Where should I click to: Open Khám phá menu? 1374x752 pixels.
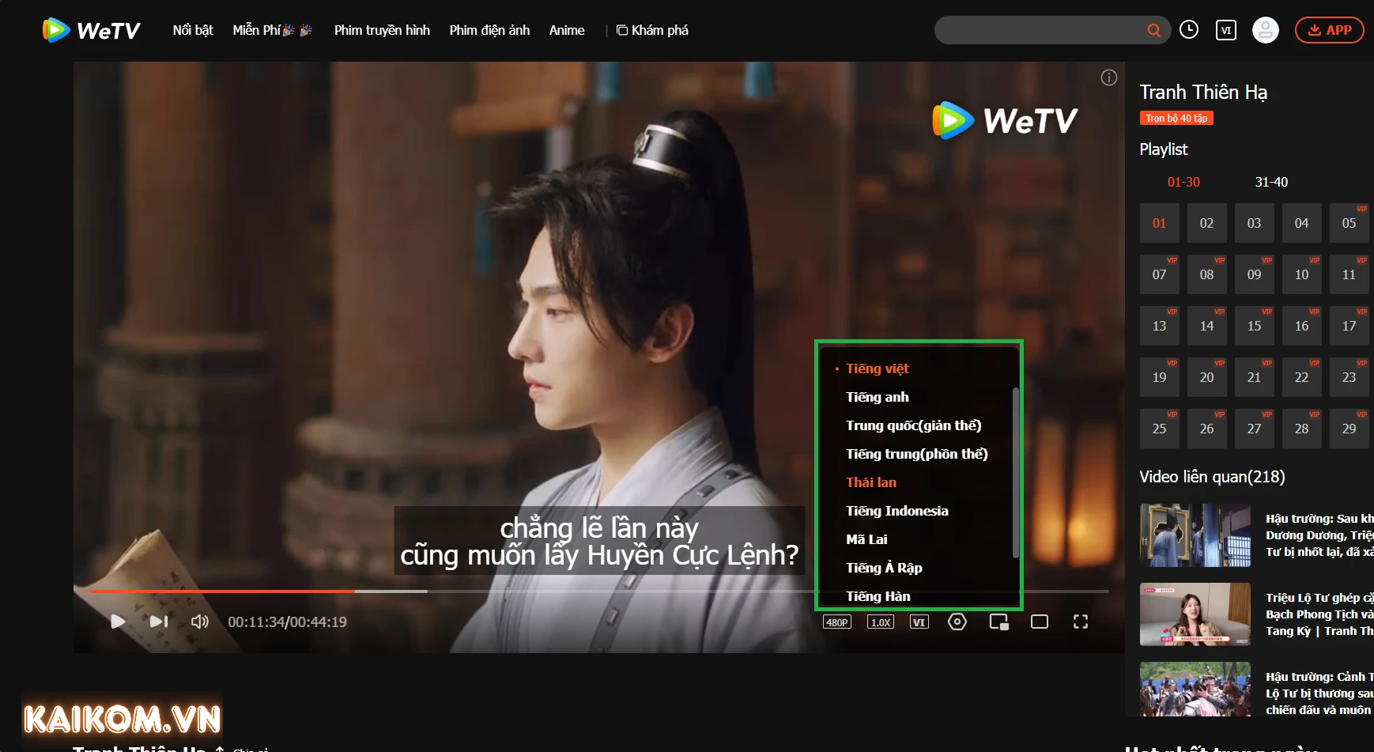[x=652, y=30]
